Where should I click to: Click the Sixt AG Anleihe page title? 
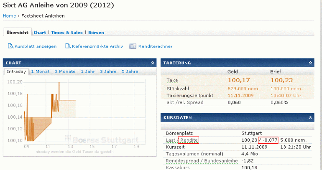(58, 5)
